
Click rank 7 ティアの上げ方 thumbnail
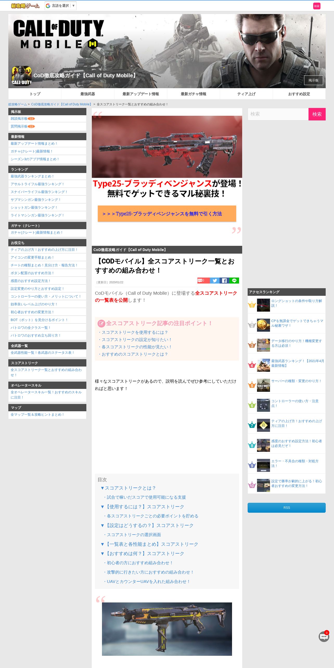263,425
